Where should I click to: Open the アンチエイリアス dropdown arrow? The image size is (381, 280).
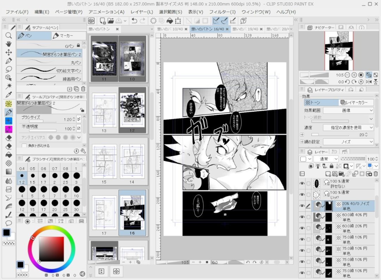79,137
